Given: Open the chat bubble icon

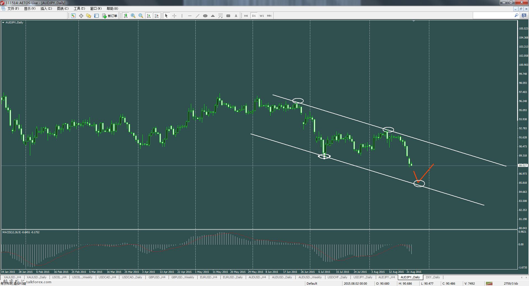Looking at the screenshot, I should [524, 16].
